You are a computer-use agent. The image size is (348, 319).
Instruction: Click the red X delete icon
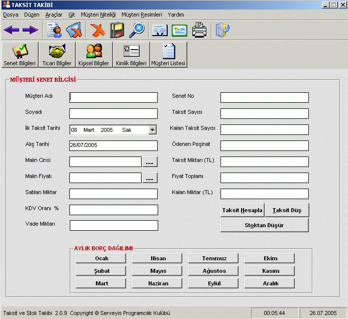point(97,31)
